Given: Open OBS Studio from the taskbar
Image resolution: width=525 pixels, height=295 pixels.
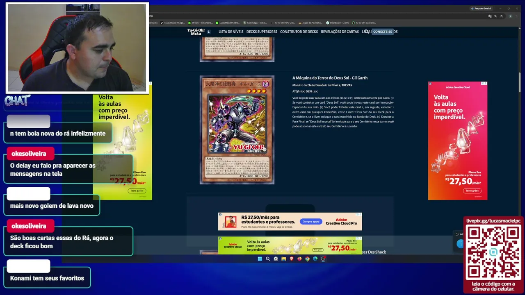Looking at the screenshot, I should (323, 259).
